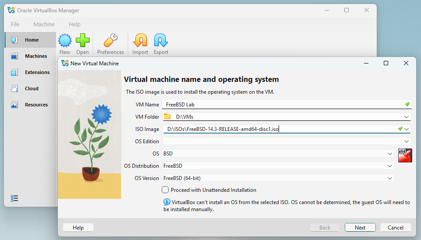
Task: Open Cloud in the sidebar
Action: click(x=31, y=88)
